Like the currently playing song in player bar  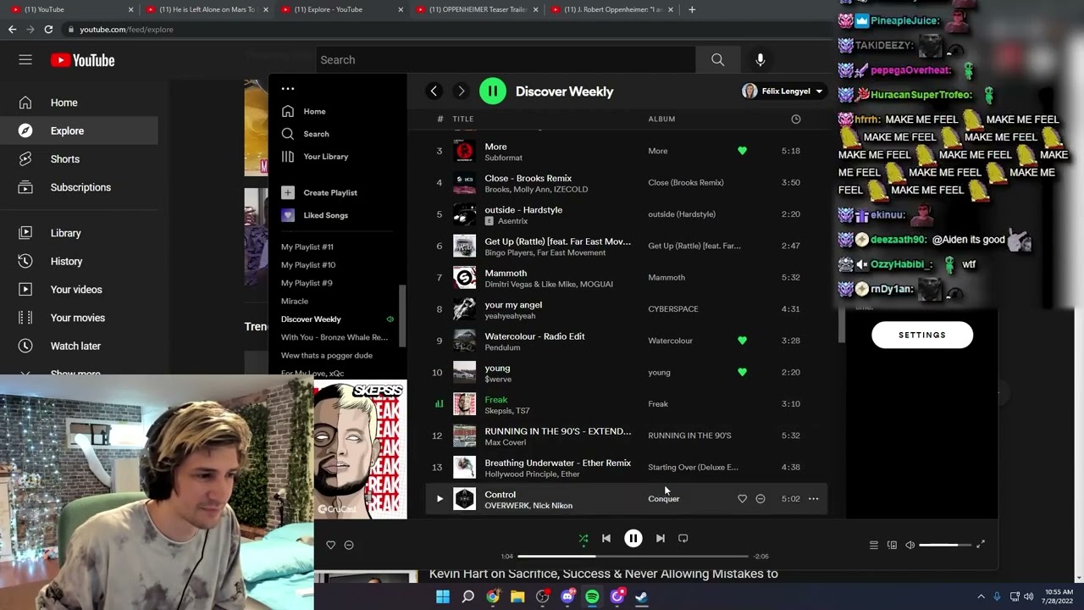pyautogui.click(x=331, y=545)
